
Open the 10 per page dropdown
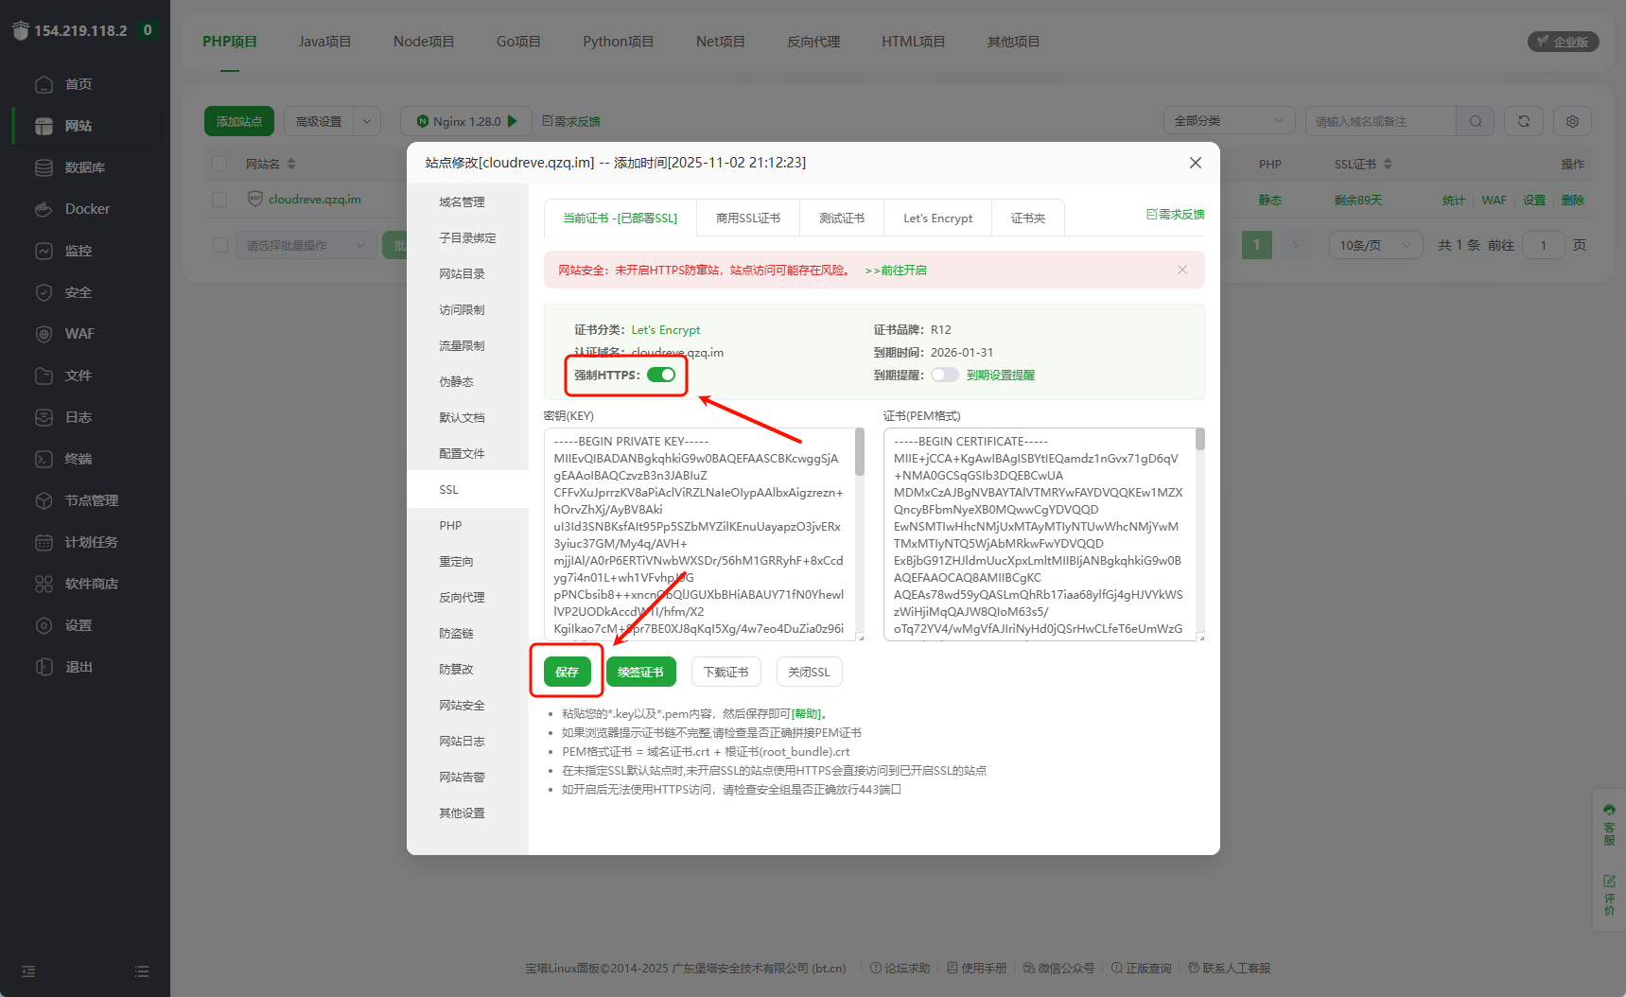tap(1374, 245)
